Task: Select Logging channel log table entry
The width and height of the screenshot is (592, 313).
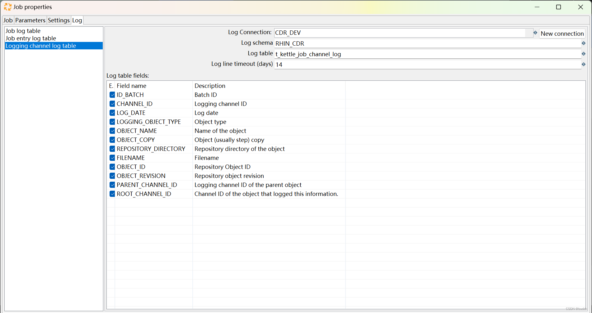Action: pos(54,46)
